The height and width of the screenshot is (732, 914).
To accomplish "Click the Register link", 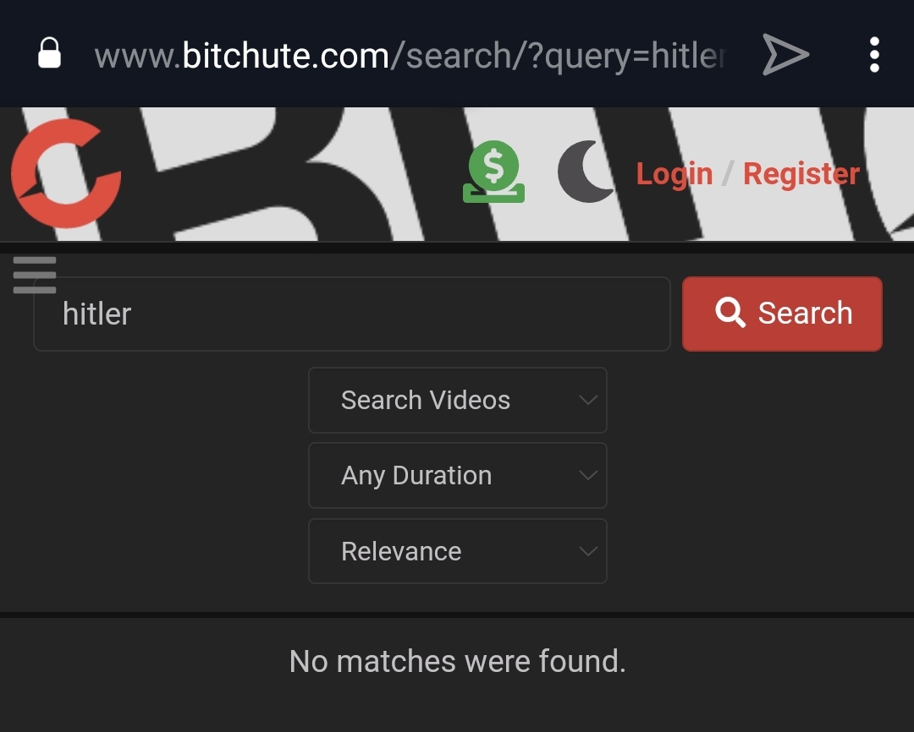I will click(x=801, y=173).
